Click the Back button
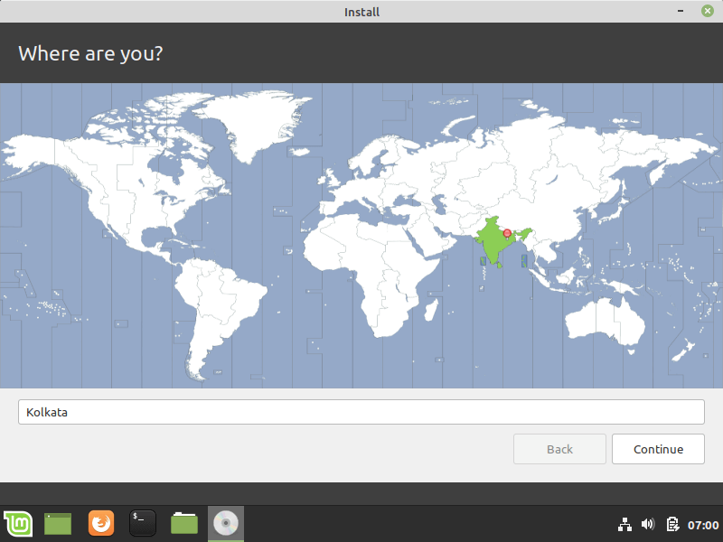723x542 pixels. [x=559, y=449]
